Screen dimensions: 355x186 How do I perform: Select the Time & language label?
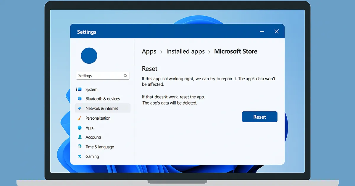[x=100, y=147]
